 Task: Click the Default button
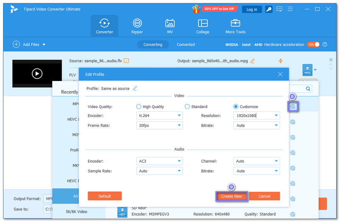(x=105, y=196)
